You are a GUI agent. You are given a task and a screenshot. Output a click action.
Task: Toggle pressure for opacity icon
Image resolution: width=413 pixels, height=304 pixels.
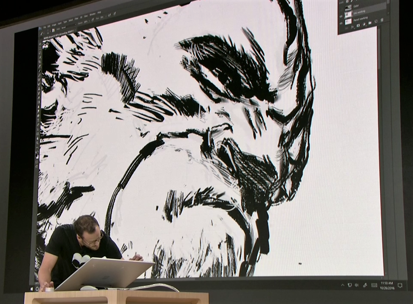click(93, 20)
